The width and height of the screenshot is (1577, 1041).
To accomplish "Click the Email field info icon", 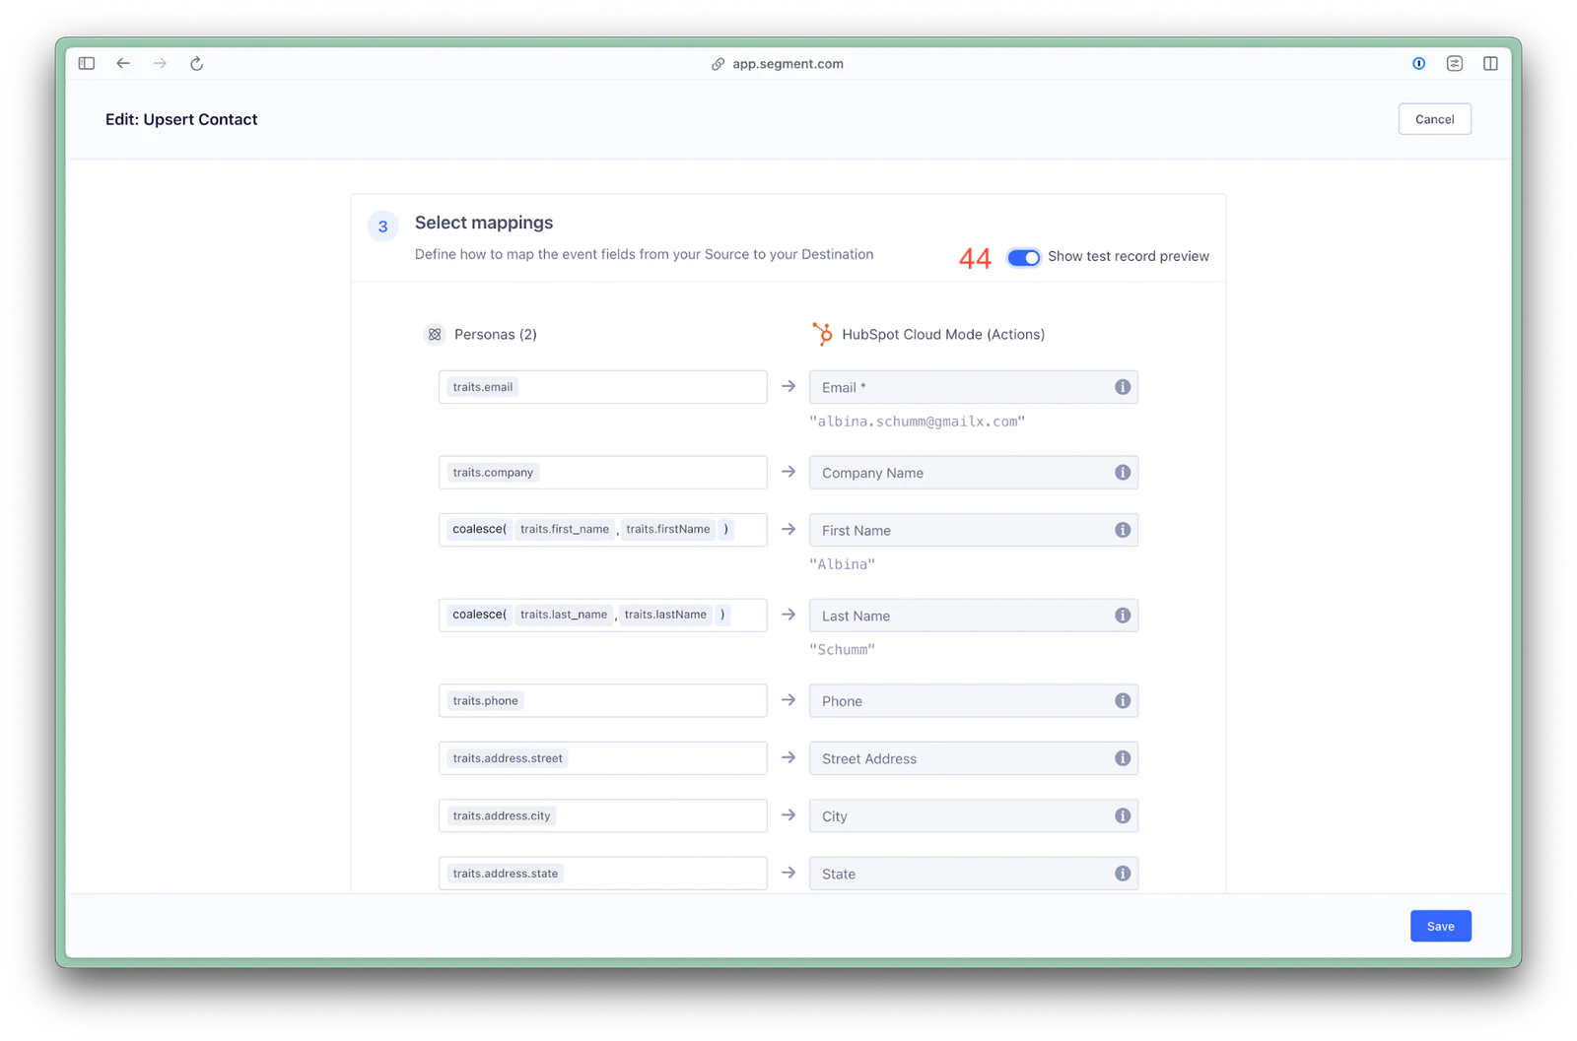I will point(1122,387).
